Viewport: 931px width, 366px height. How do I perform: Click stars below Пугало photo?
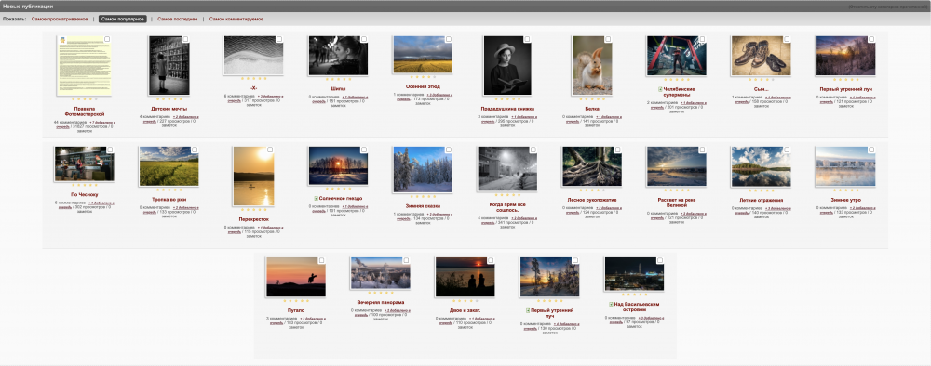coord(296,300)
